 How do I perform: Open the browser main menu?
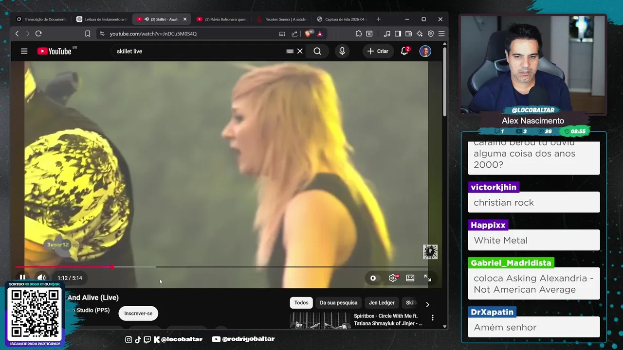click(441, 34)
